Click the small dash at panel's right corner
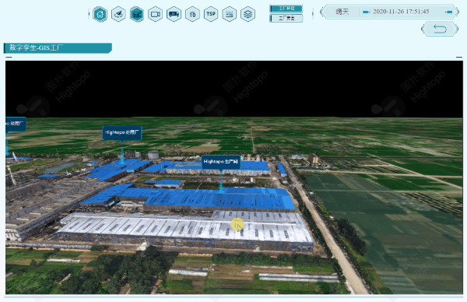 point(459,57)
